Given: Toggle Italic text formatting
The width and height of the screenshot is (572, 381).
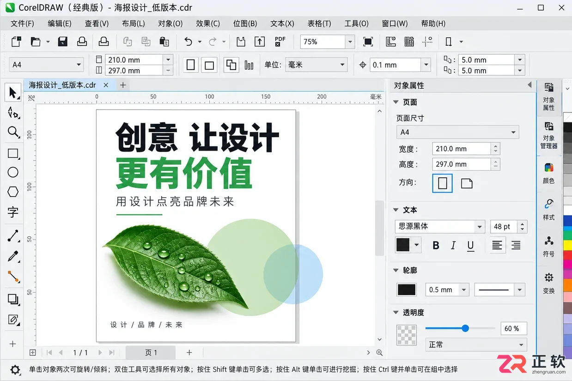Looking at the screenshot, I should pyautogui.click(x=453, y=245).
